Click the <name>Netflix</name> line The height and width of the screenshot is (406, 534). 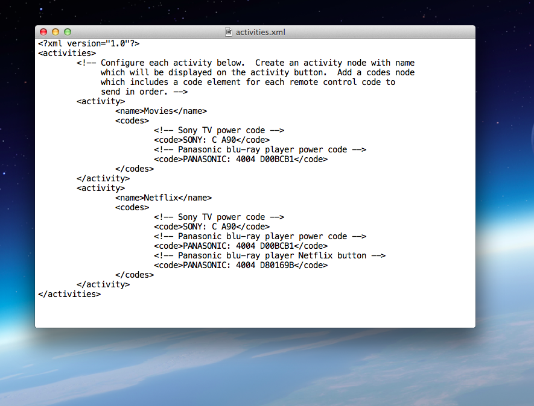[164, 198]
